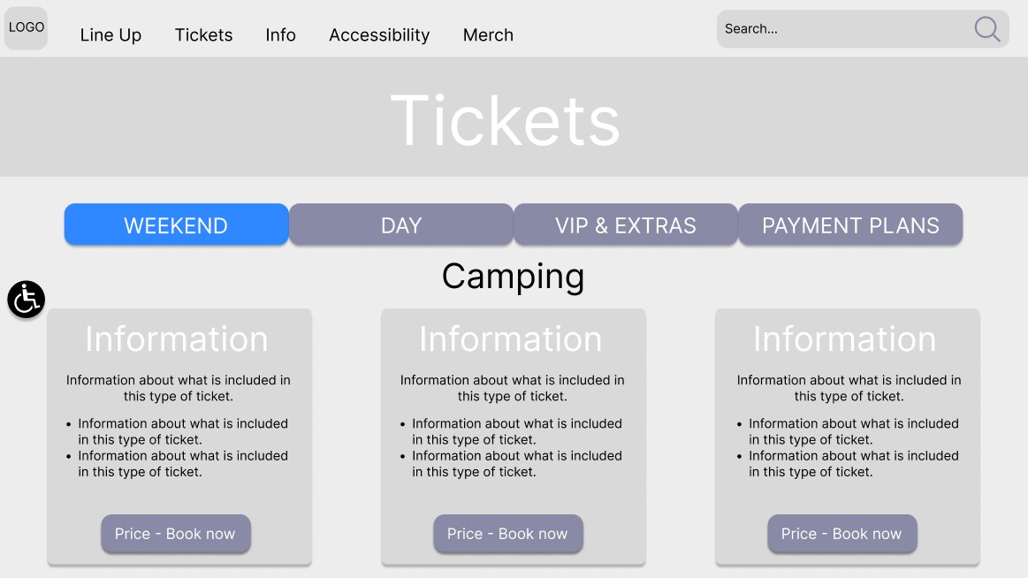Viewport: 1028px width, 578px height.
Task: Select the VIP & EXTRAS tab
Action: (625, 225)
